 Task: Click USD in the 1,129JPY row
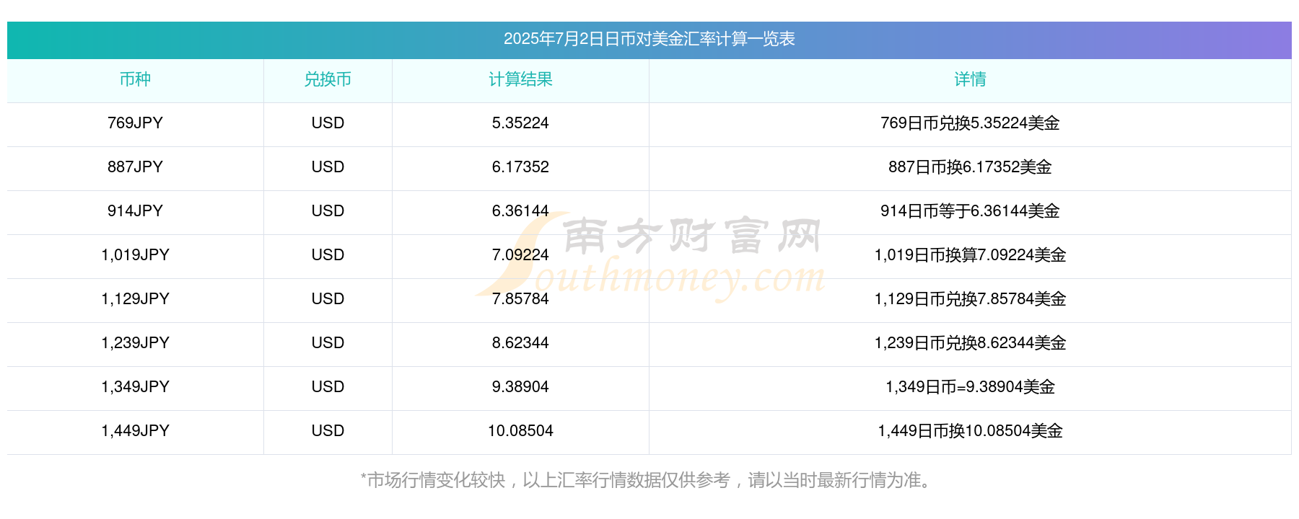[328, 299]
